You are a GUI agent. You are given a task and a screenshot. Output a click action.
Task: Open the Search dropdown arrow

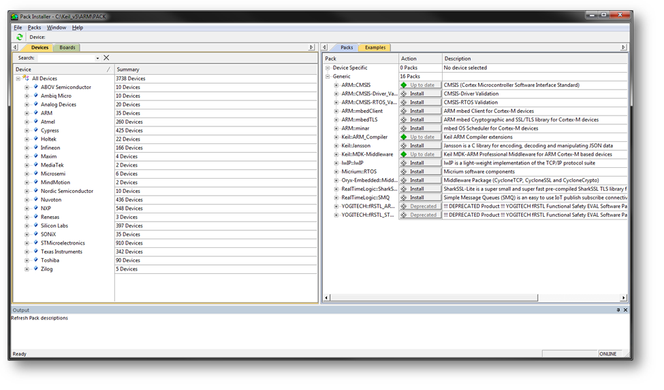[97, 58]
